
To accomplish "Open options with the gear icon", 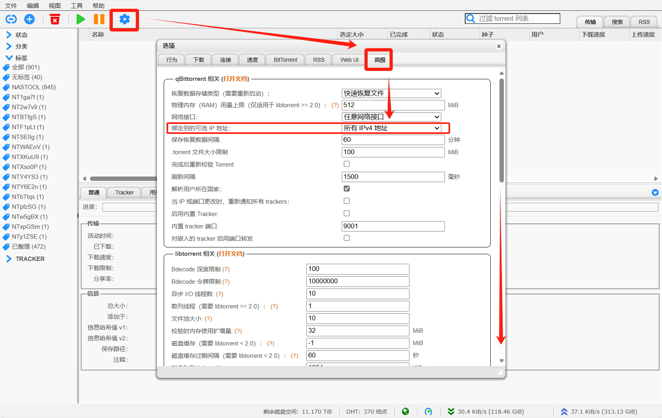I will pos(124,19).
